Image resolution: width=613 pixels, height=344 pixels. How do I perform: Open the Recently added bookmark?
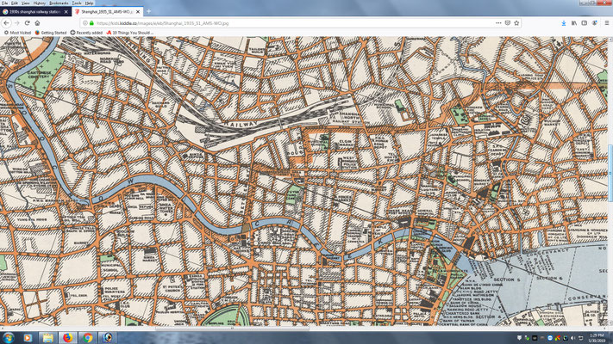coord(86,33)
